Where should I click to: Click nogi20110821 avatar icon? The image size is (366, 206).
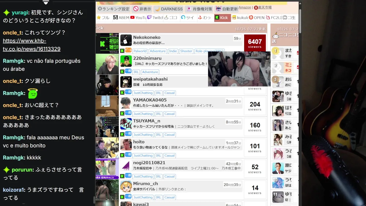(x=126, y=166)
